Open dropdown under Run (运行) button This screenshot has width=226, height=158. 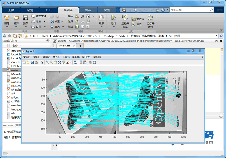113,27
